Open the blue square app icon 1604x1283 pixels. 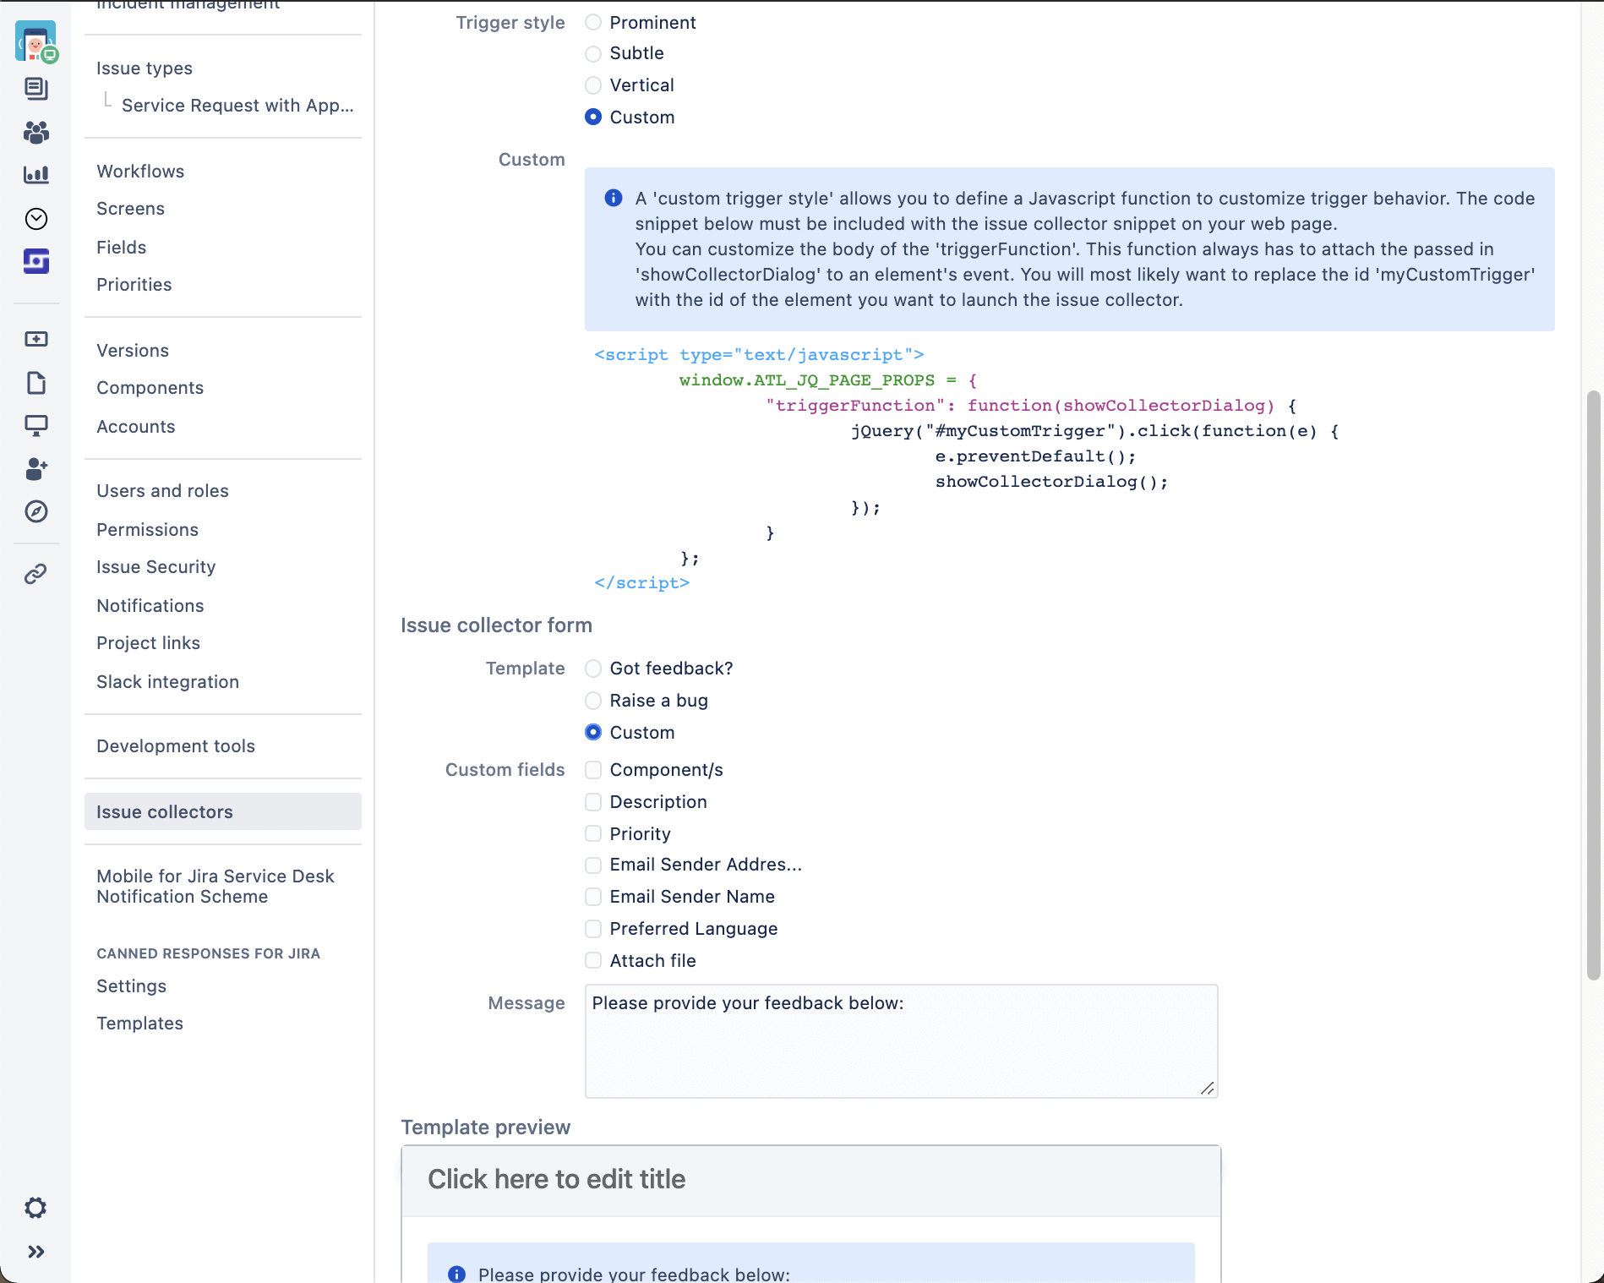(x=36, y=261)
